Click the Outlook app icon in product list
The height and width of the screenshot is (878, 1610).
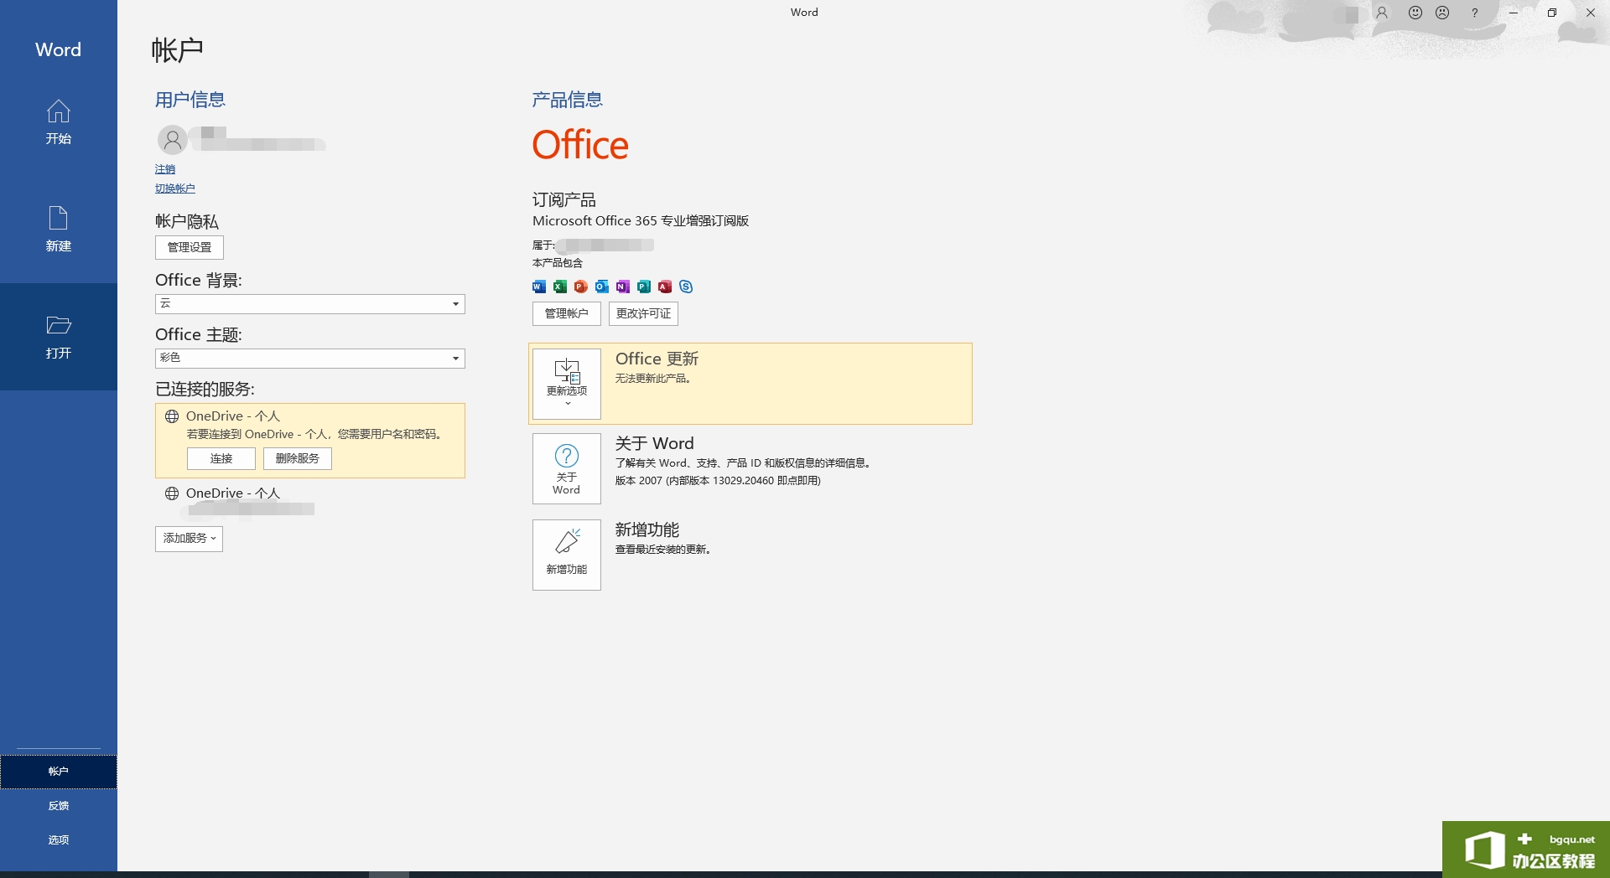[x=602, y=287]
